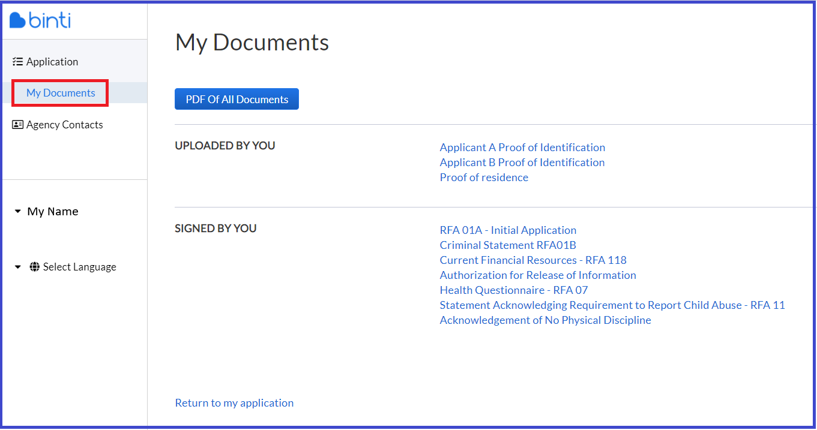Image resolution: width=817 pixels, height=430 pixels.
Task: Download PDF Of All Documents
Action: coord(237,100)
